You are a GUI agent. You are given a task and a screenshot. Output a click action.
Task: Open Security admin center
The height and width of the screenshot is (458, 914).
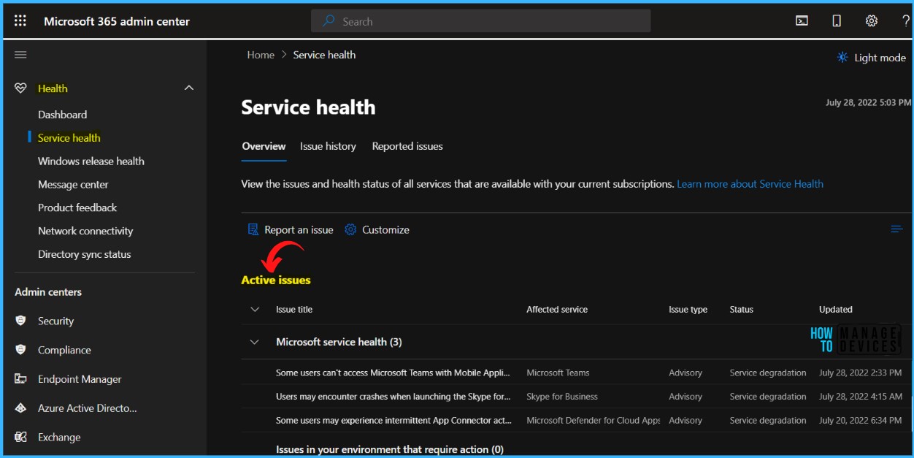click(55, 321)
